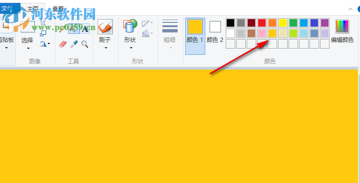360x183 pixels.
Task: Choose the green color swatch
Action: [x=293, y=23]
